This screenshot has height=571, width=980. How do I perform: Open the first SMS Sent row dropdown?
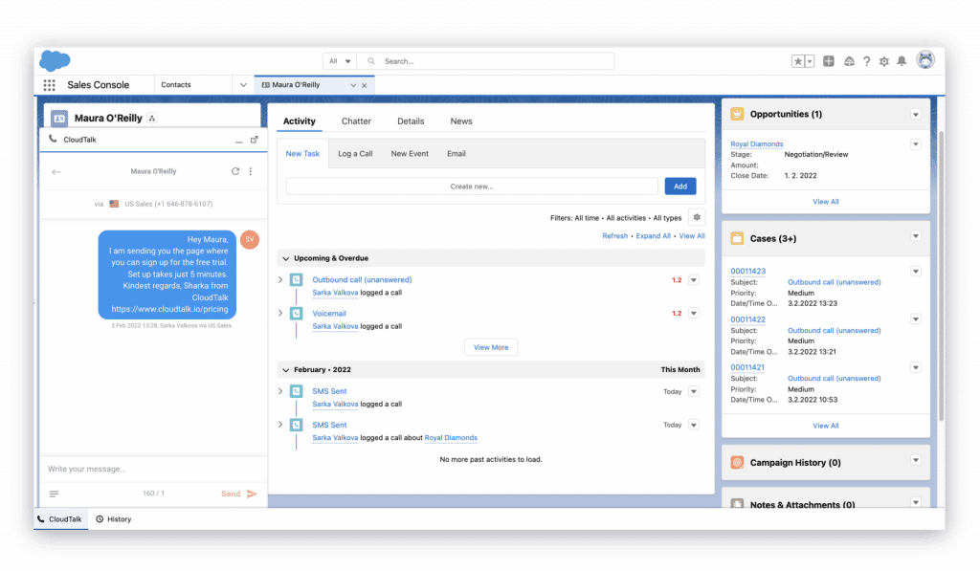tap(694, 392)
